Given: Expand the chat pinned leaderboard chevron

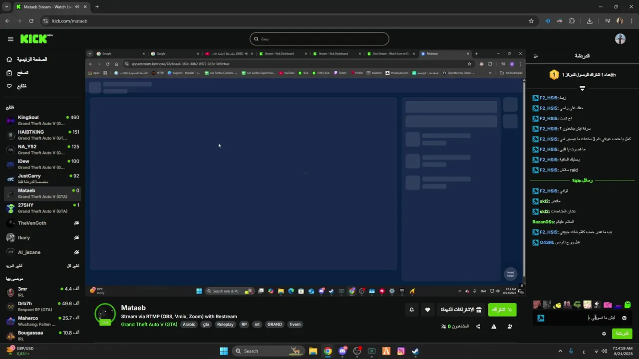Looking at the screenshot, I should pyautogui.click(x=582, y=88).
